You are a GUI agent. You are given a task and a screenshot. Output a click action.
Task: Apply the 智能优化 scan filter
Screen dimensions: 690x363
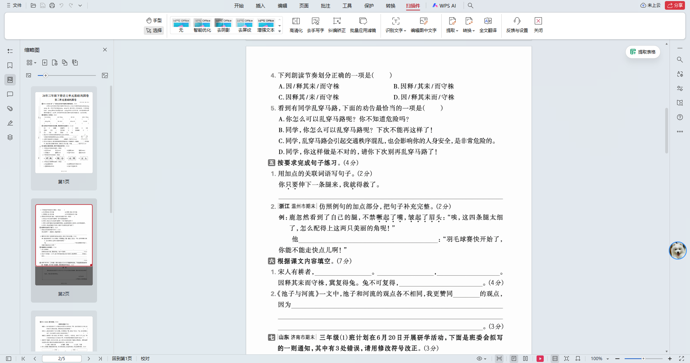point(202,25)
